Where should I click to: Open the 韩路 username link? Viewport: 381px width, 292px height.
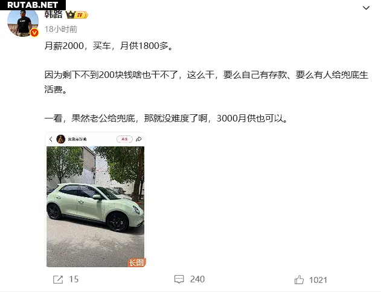point(54,15)
